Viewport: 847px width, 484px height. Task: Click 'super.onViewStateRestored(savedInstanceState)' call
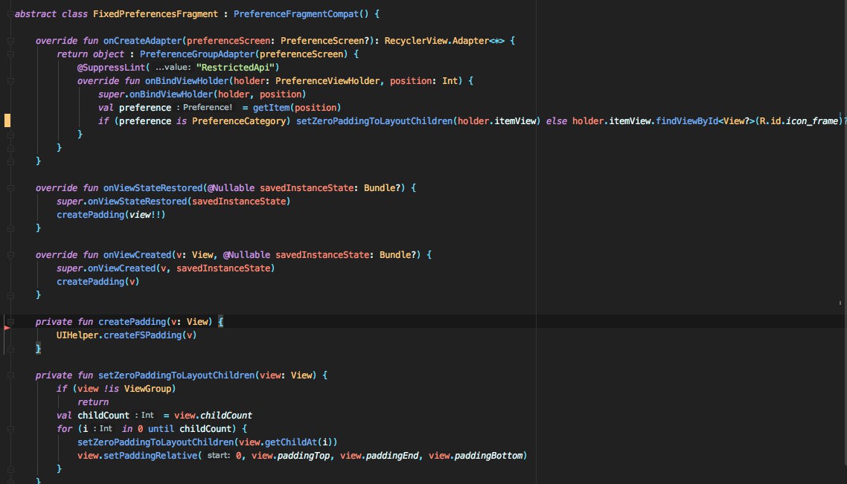pos(173,201)
